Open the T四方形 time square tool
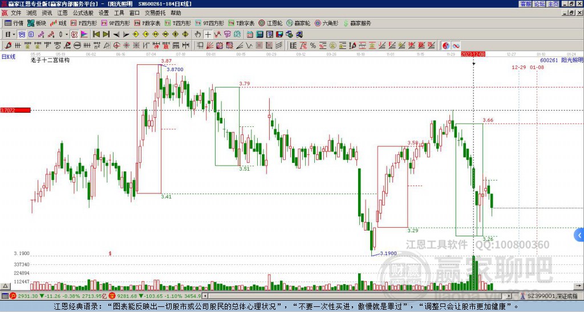The image size is (584, 312). (178, 23)
